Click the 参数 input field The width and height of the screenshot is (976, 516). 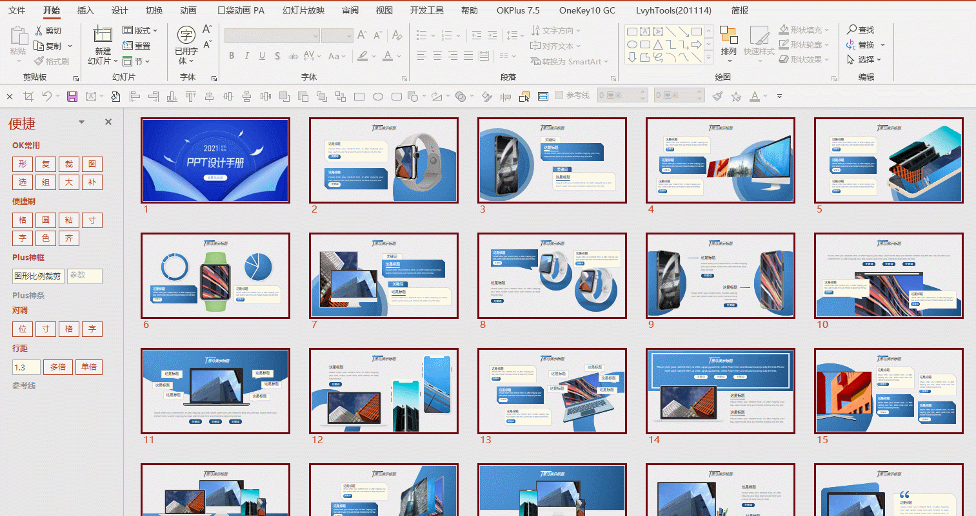click(x=85, y=276)
